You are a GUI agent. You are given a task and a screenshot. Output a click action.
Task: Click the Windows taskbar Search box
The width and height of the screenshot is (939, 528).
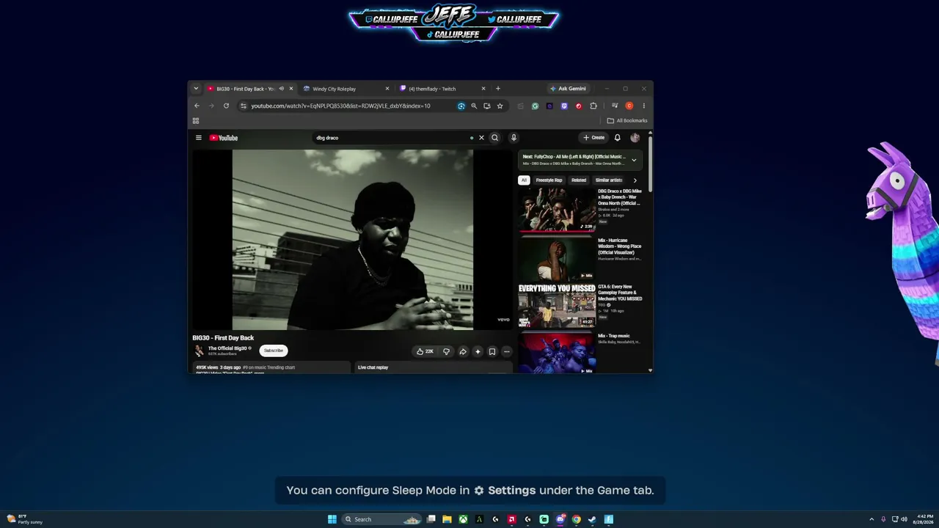383,519
